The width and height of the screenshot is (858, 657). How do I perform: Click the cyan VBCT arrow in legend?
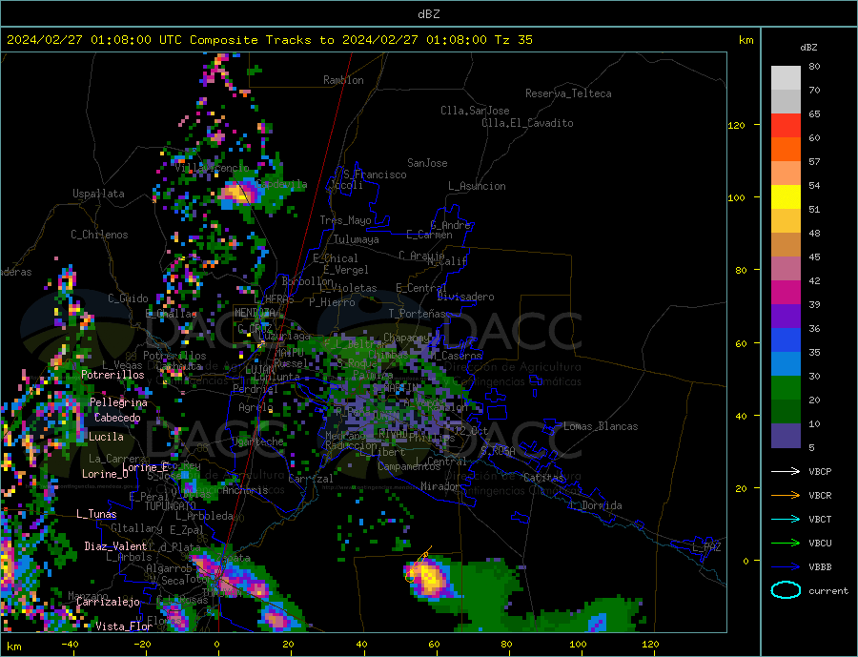tap(786, 519)
